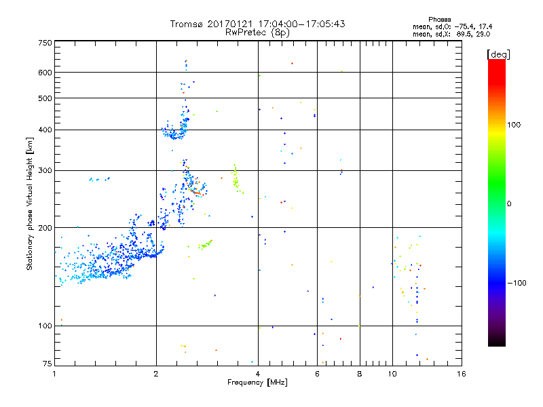
Task: Click y-axis tick label '600'
Action: (x=45, y=73)
